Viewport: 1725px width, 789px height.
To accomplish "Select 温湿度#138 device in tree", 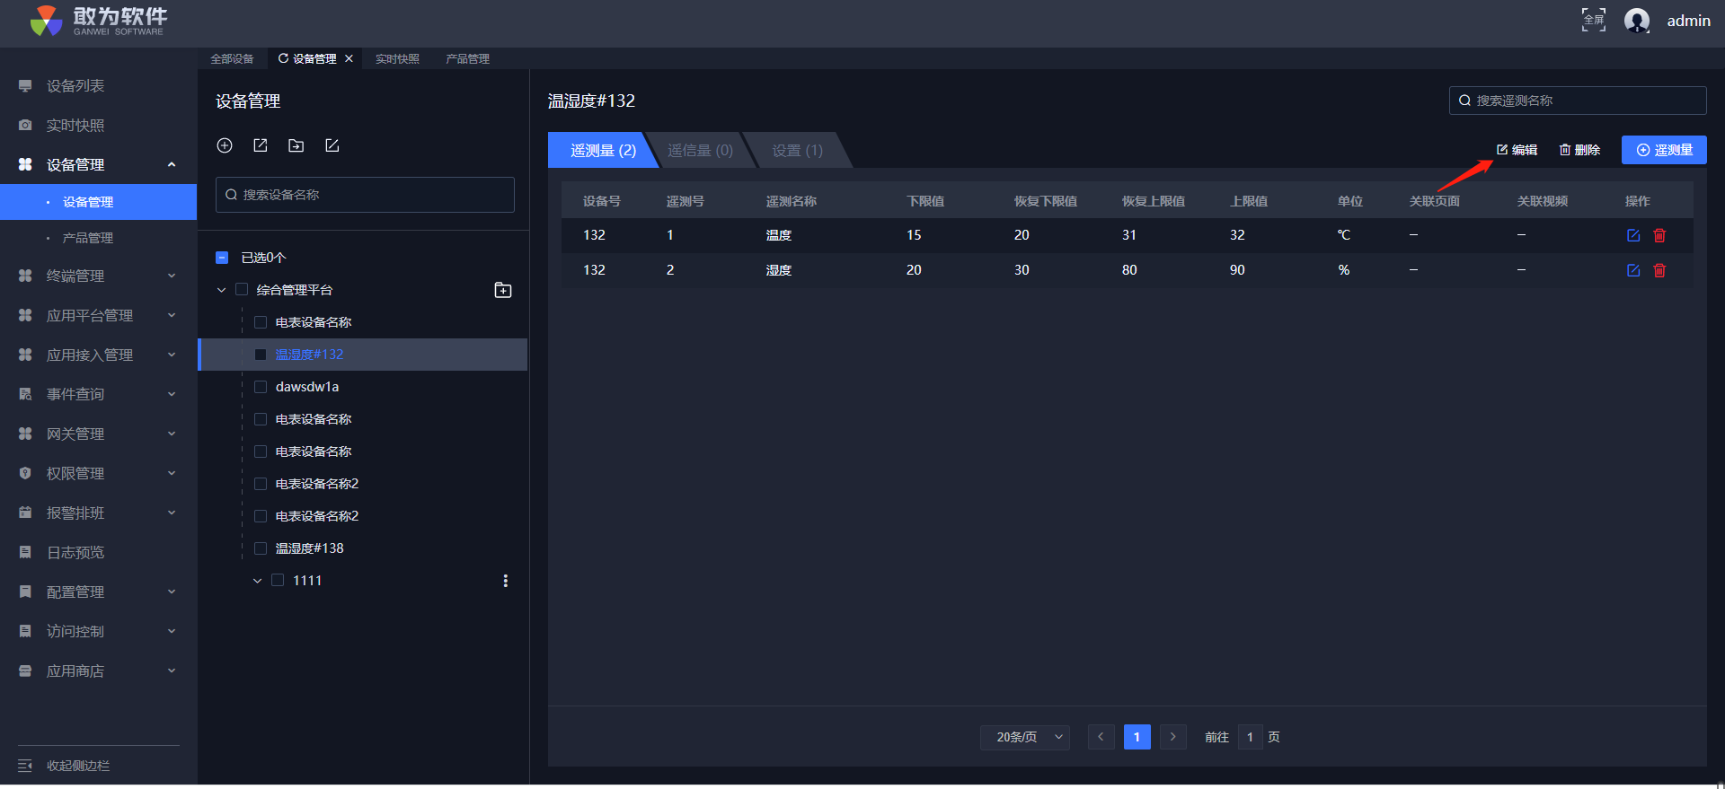I will pos(309,548).
